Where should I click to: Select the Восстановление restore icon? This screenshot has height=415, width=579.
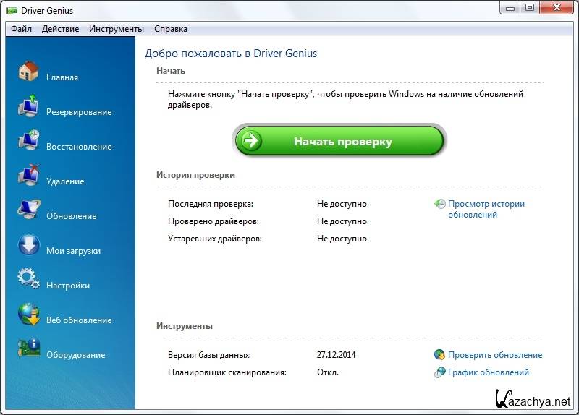28,141
